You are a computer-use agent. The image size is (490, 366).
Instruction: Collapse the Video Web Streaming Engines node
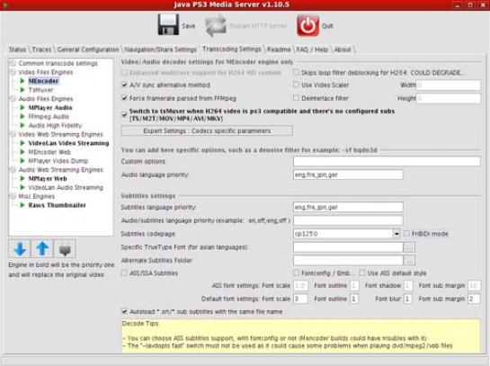click(x=13, y=134)
